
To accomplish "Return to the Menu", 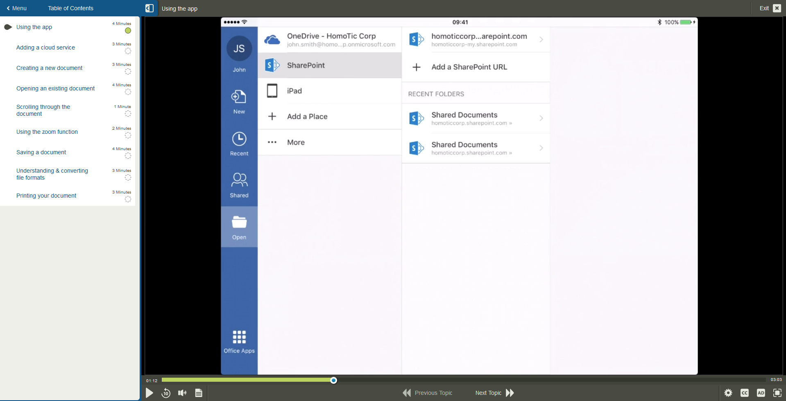I will [x=16, y=8].
